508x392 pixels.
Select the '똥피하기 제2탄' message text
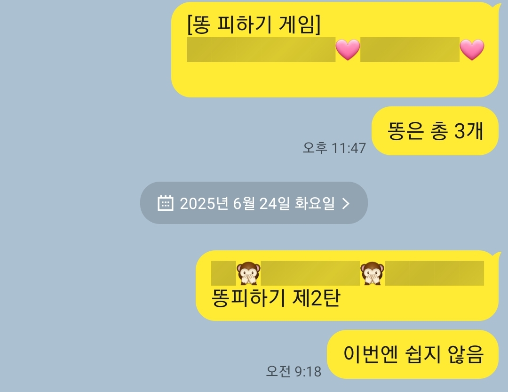[276, 298]
